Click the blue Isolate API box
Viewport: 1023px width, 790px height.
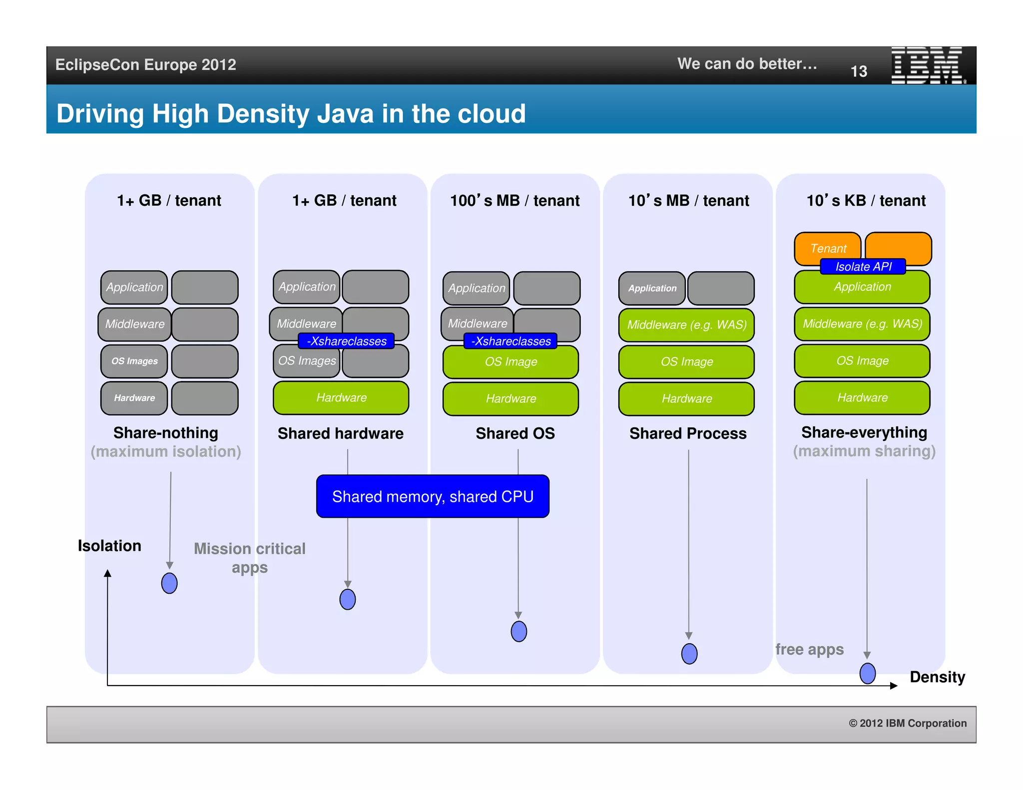tap(863, 267)
